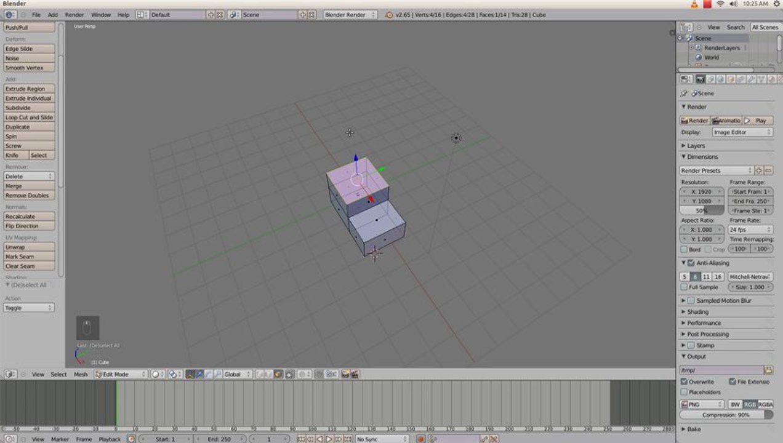Toggle the automatic keyframe record button
The height and width of the screenshot is (443, 783).
[421, 439]
